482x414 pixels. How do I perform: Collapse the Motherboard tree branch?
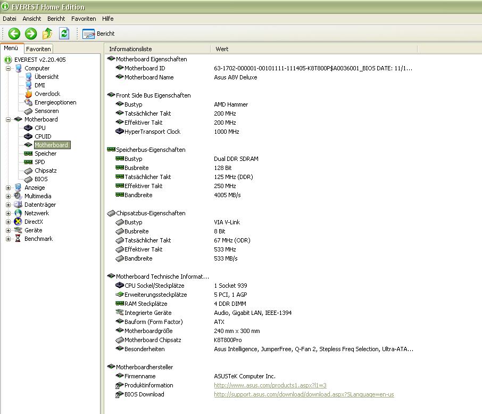pyautogui.click(x=9, y=119)
